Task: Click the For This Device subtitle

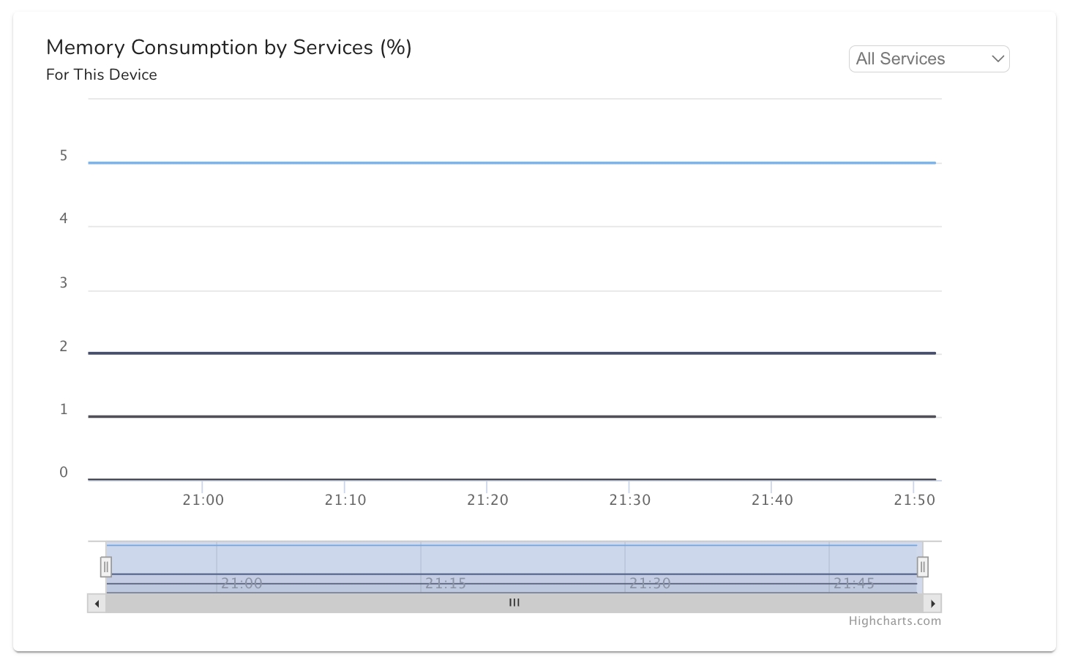Action: 102,75
